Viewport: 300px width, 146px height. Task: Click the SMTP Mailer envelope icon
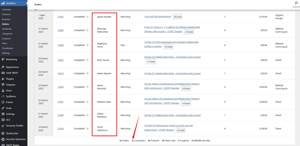[3, 145]
